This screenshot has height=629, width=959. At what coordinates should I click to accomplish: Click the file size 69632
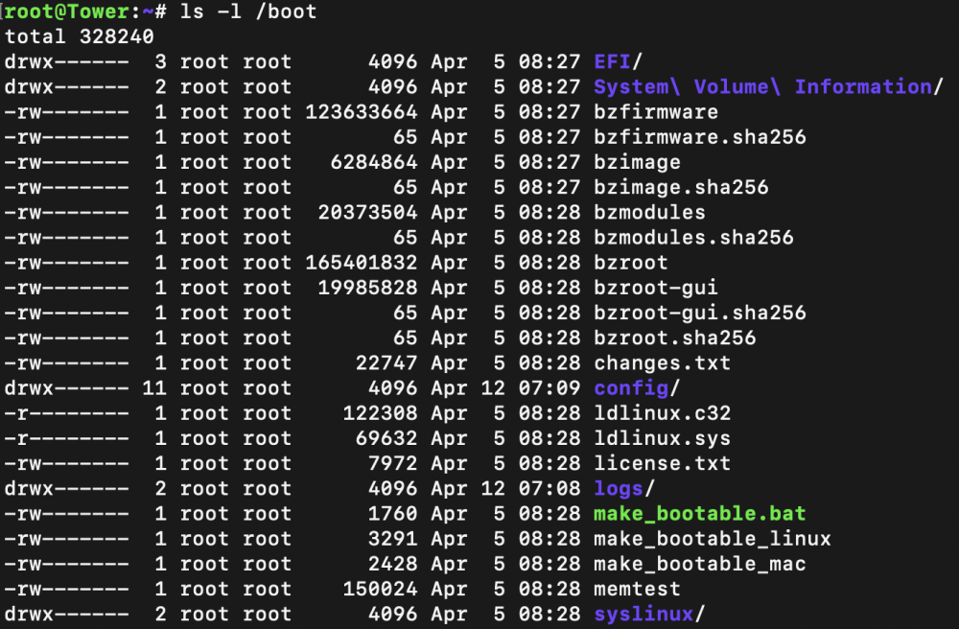click(386, 437)
